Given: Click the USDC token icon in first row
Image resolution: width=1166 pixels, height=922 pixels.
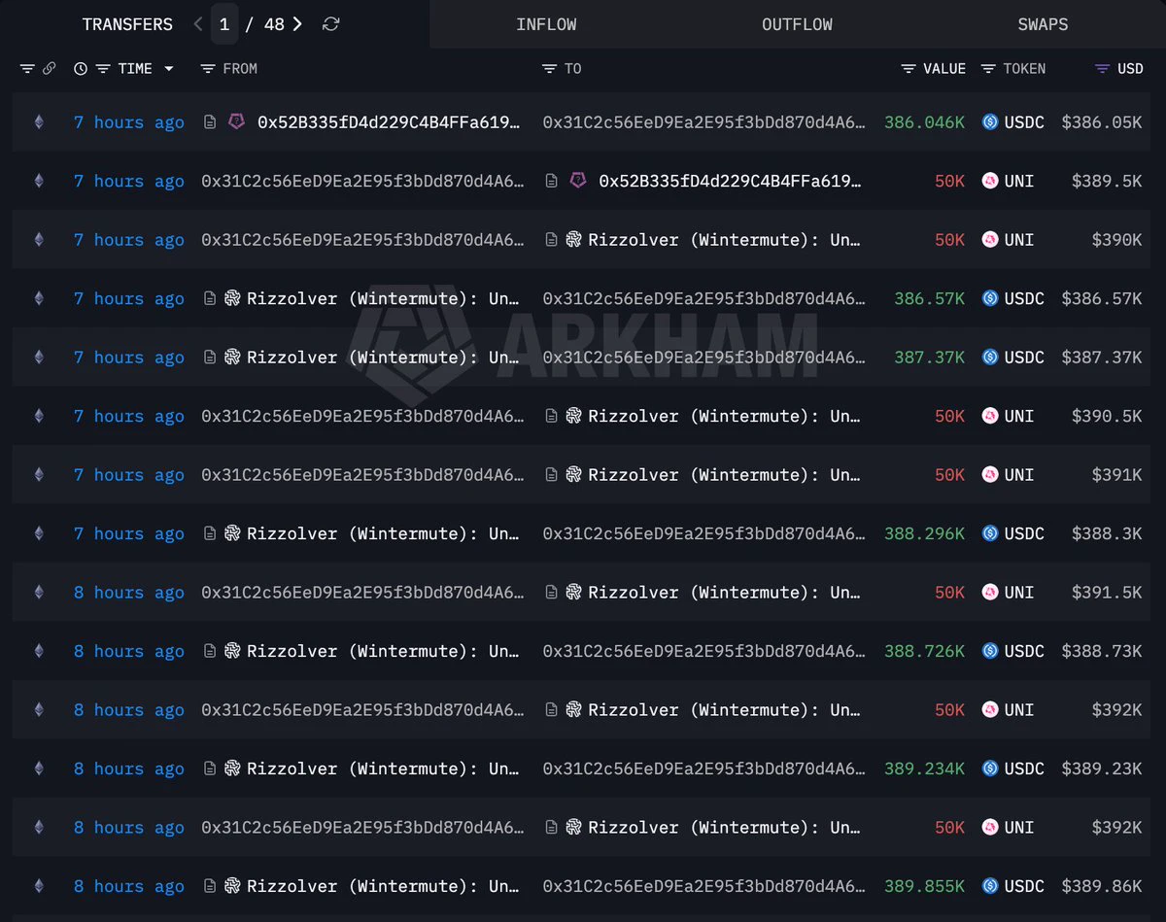Looking at the screenshot, I should tap(990, 122).
